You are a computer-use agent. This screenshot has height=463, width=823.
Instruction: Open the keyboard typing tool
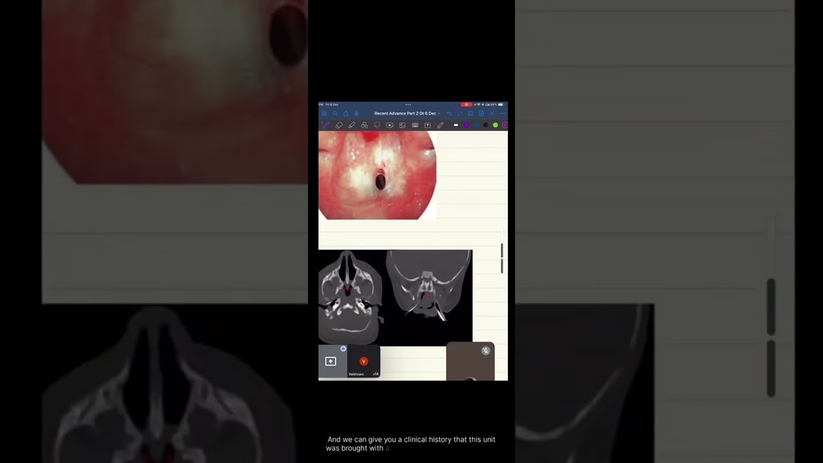click(415, 125)
